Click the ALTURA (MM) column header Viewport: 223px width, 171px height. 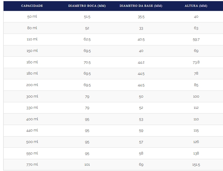click(x=196, y=6)
